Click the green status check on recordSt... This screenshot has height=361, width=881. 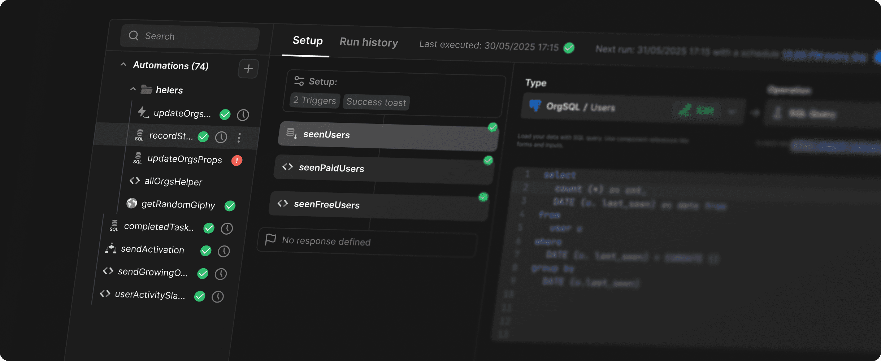pyautogui.click(x=203, y=136)
